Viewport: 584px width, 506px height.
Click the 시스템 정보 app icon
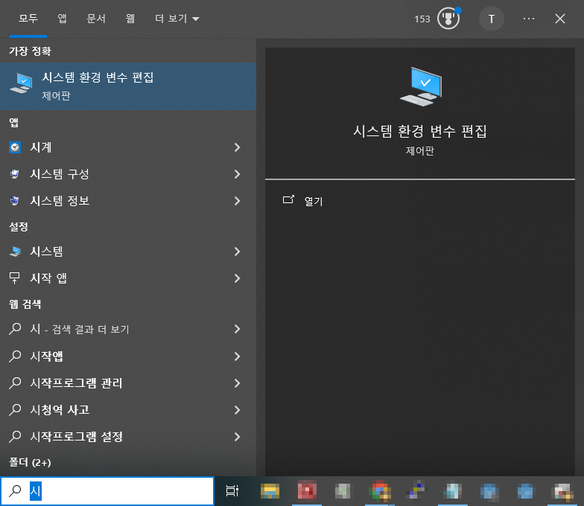(x=15, y=201)
